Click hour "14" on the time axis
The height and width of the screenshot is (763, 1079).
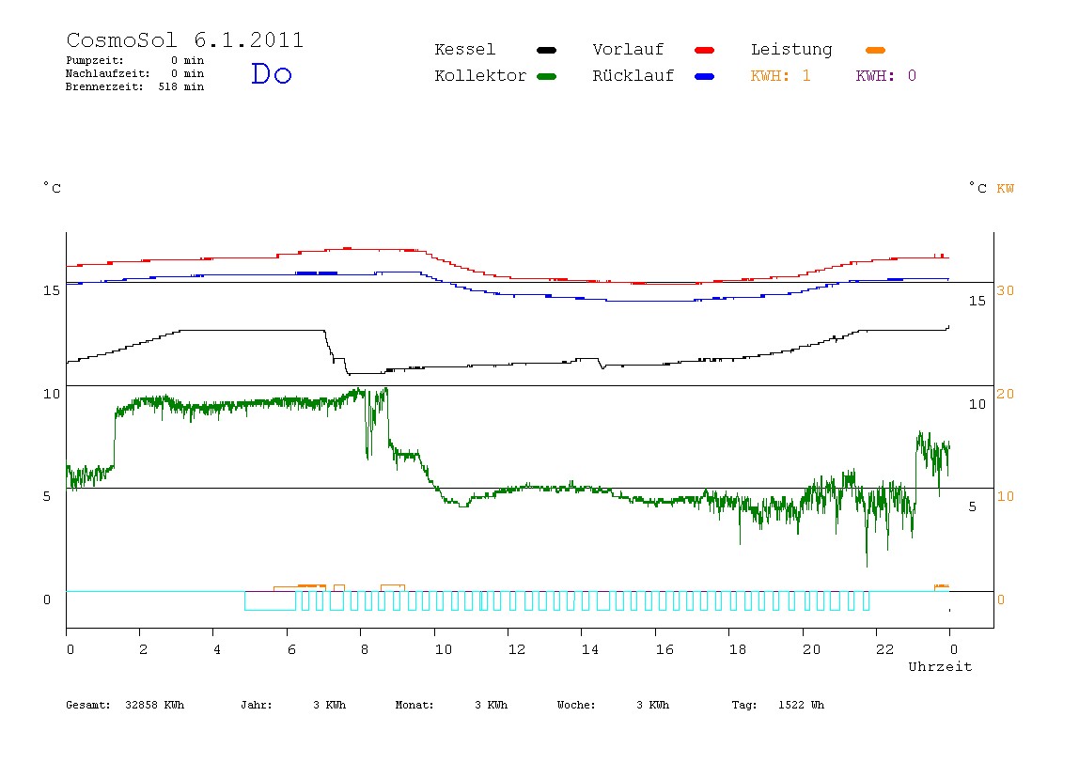(590, 649)
